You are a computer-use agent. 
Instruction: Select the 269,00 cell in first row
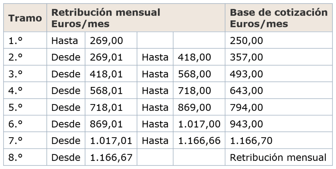tap(106, 41)
